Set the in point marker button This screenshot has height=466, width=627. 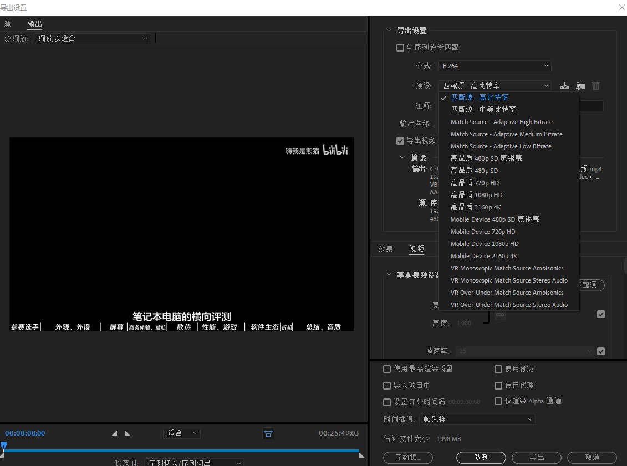point(115,433)
